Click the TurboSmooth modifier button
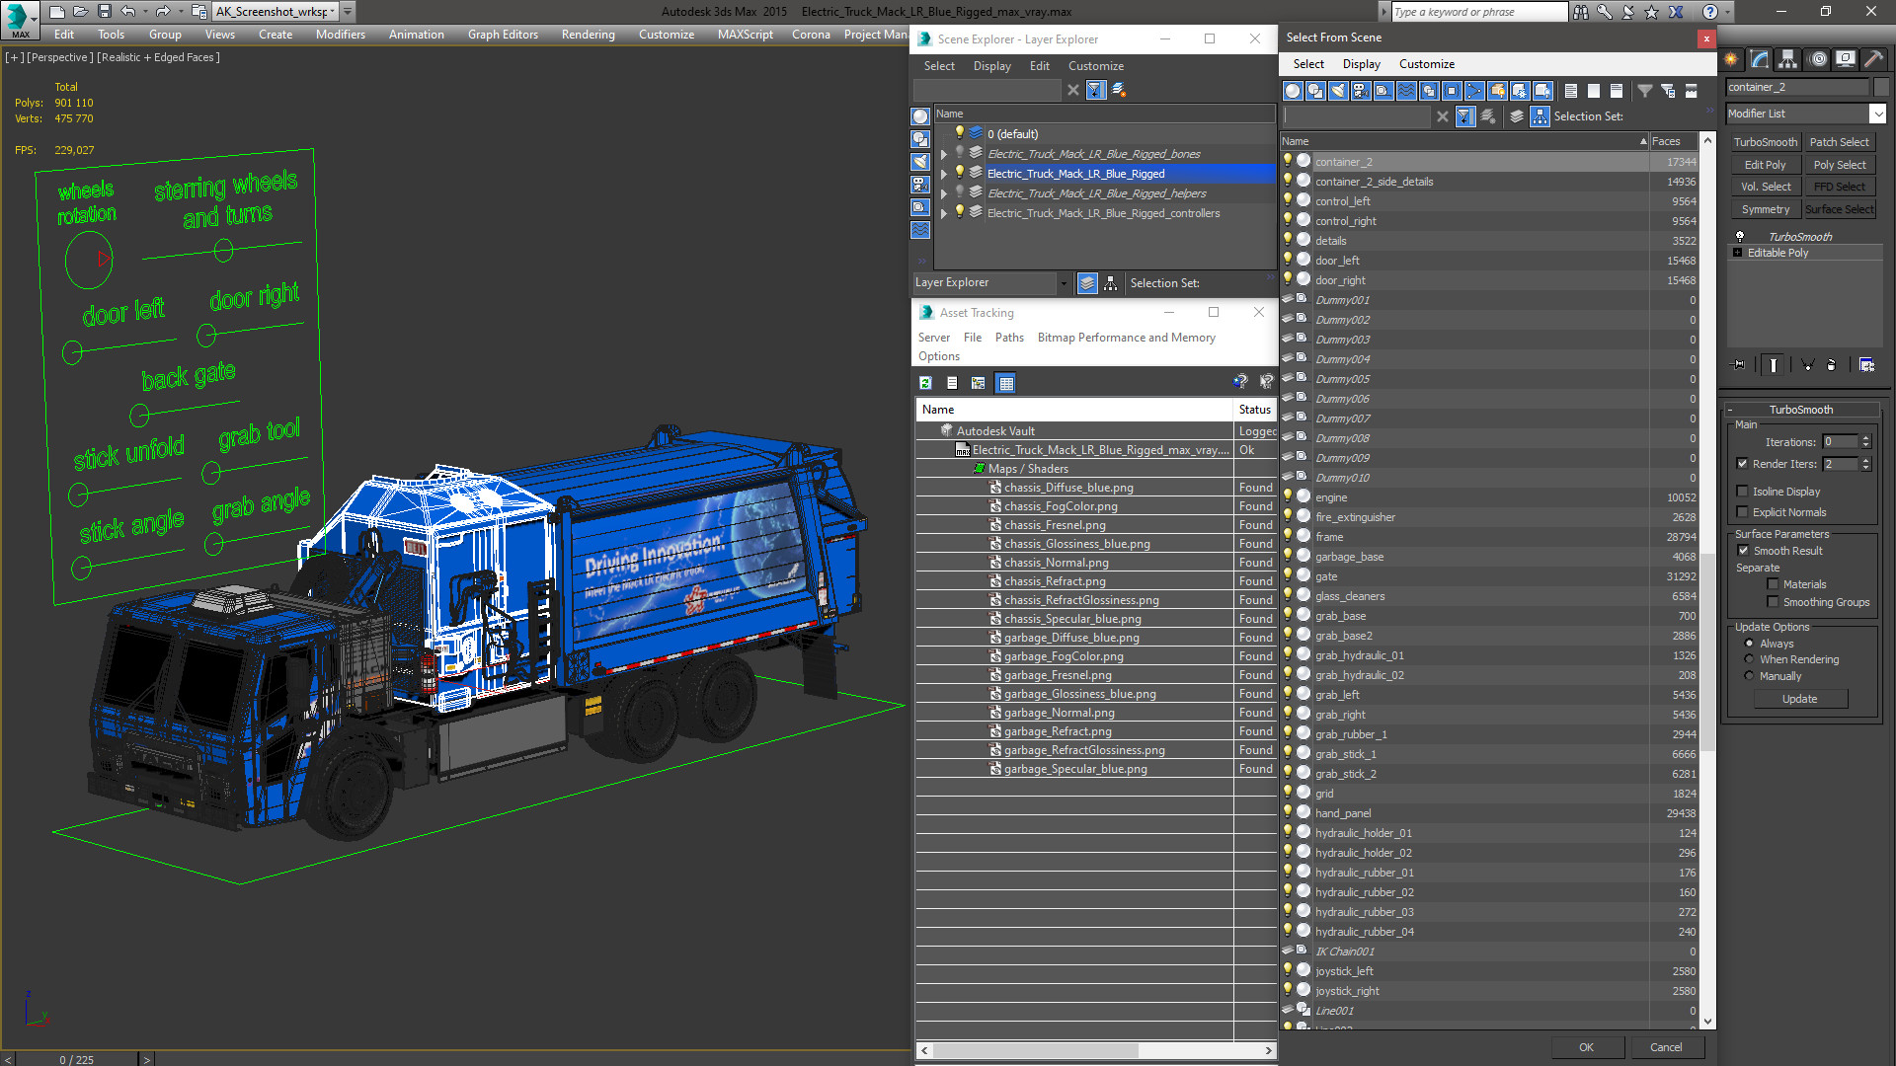Viewport: 1896px width, 1066px height. [x=1765, y=142]
